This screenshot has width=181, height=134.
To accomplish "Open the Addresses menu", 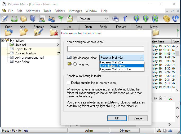I will click(x=33, y=11).
